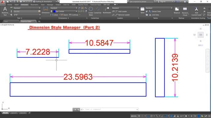Screen dimensions: 211x118
Task: Open text style Standard dropdown in Text panel
Action: [x=27, y=8]
